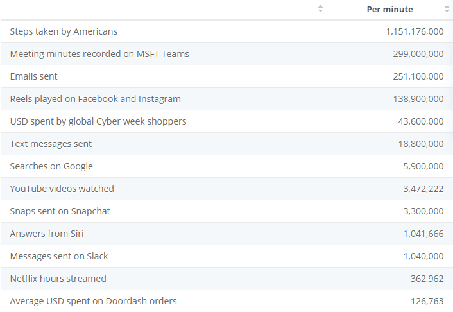Click the value 3,472,222 for YouTube
The width and height of the screenshot is (453, 312).
pyautogui.click(x=423, y=189)
